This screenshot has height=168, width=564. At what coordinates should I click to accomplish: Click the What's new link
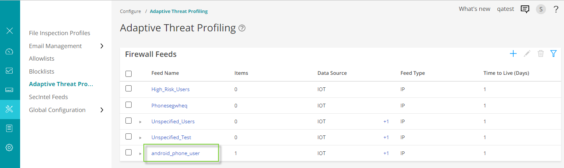coord(474,9)
